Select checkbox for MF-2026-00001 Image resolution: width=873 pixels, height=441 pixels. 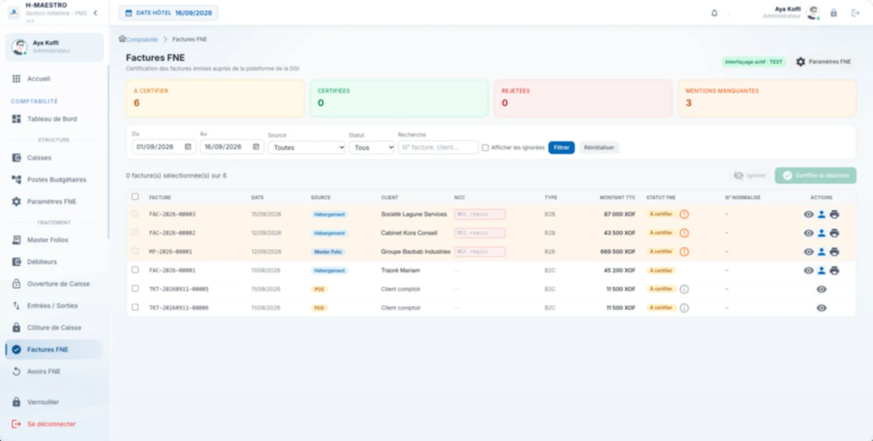coord(135,251)
